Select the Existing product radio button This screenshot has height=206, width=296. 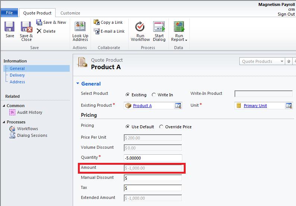click(x=128, y=95)
